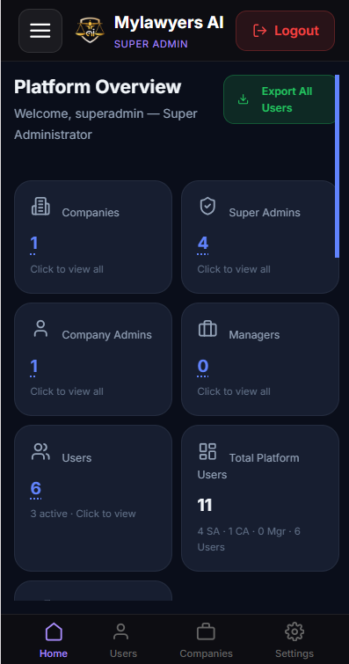Click the Mylawyers AI scales logo
Image resolution: width=349 pixels, height=664 pixels.
point(90,31)
